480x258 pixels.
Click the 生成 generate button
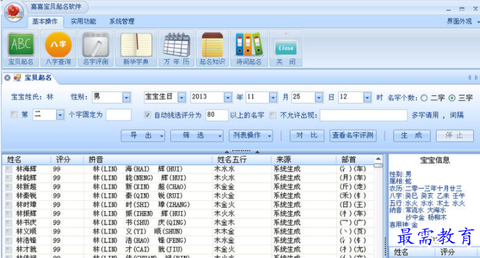pos(412,135)
